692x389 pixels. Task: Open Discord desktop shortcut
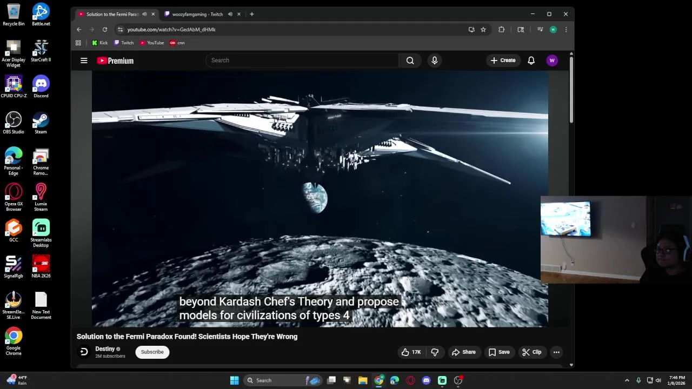(x=41, y=87)
